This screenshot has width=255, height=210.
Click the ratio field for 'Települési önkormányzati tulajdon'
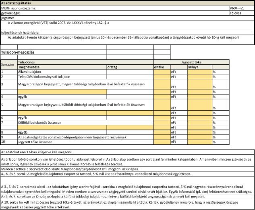[x=200, y=77]
